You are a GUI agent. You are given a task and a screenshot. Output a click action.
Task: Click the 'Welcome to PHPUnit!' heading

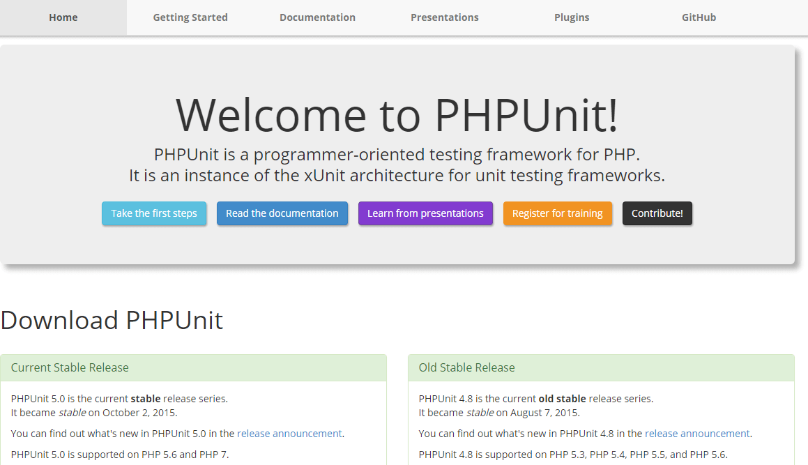(397, 115)
